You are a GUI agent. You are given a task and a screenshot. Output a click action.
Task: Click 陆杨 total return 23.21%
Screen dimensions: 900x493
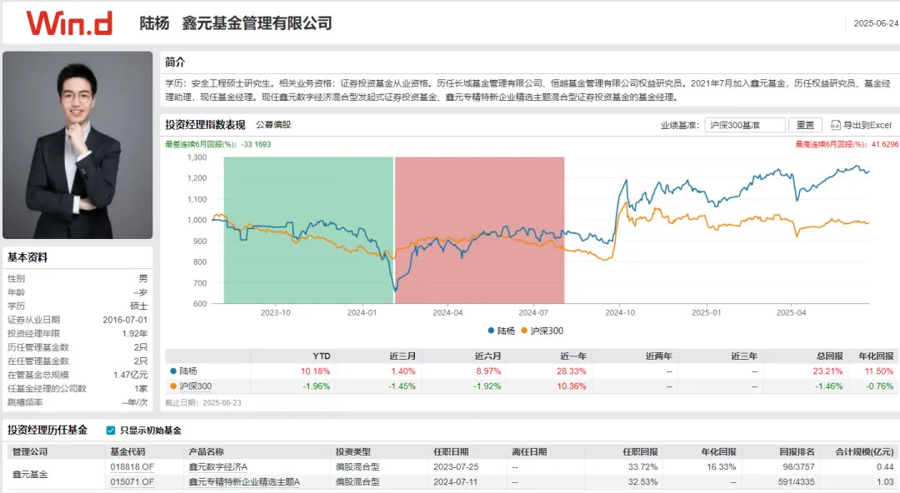(x=828, y=371)
